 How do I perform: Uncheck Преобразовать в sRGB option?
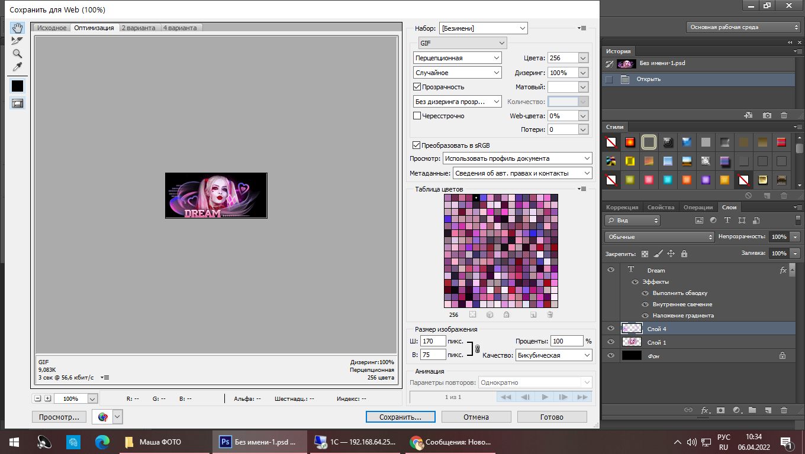tap(417, 145)
